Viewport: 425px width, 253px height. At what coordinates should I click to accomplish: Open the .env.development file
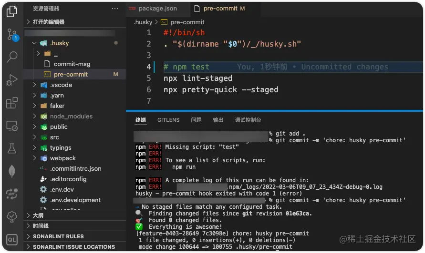point(75,200)
